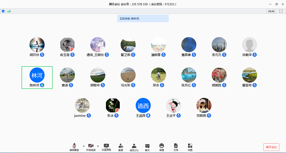Click 胡月玲's avatar thumbnail
The width and height of the screenshot is (286, 153).
37,45
